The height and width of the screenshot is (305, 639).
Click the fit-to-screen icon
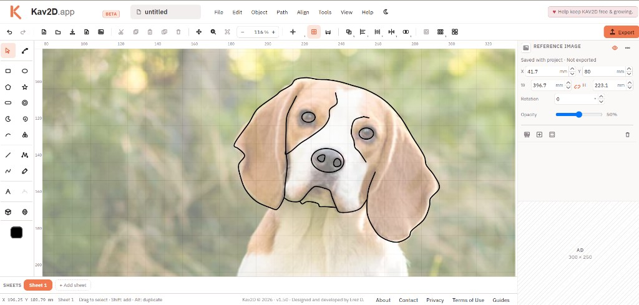[227, 32]
